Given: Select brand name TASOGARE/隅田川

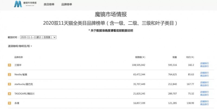Looking at the screenshot, I should pyautogui.click(x=24, y=94).
